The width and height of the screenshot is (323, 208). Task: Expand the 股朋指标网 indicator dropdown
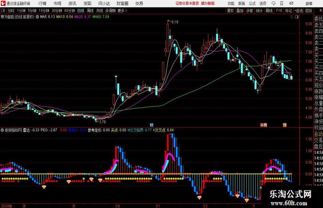[2, 130]
